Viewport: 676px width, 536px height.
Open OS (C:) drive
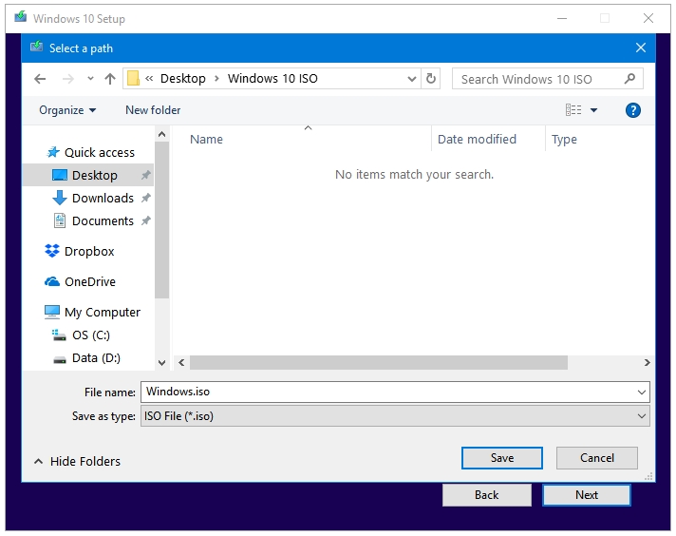point(91,335)
